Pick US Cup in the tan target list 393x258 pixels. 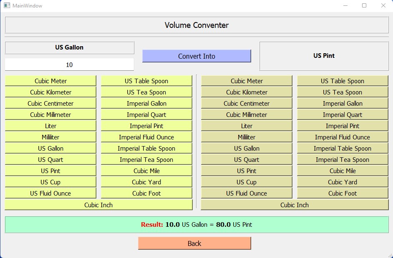coord(247,182)
